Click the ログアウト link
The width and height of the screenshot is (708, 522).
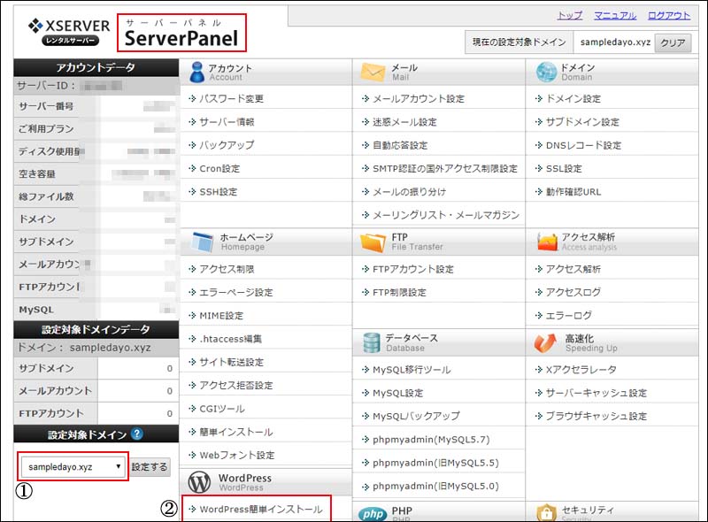click(x=669, y=16)
